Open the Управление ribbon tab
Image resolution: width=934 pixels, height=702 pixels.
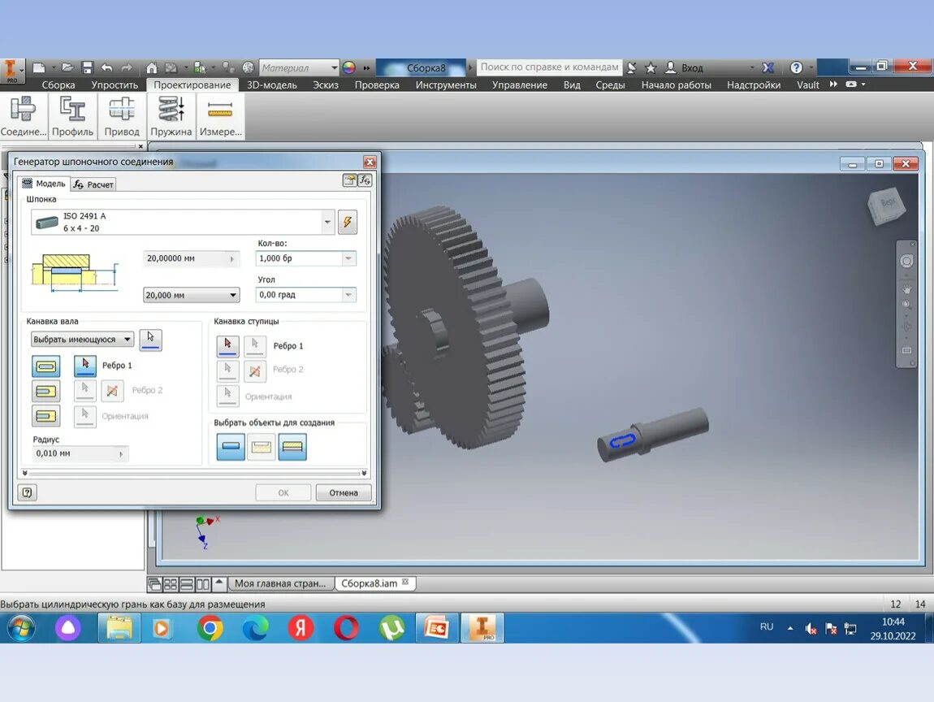[520, 85]
